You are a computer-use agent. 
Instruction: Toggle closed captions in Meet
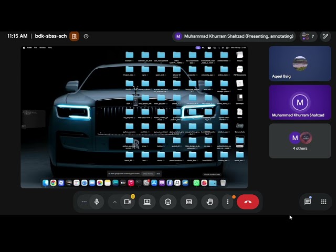tap(189, 202)
